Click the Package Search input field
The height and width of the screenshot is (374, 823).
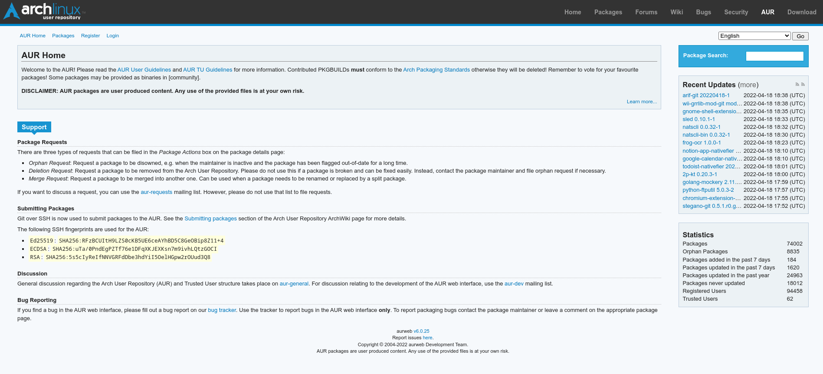tap(774, 56)
